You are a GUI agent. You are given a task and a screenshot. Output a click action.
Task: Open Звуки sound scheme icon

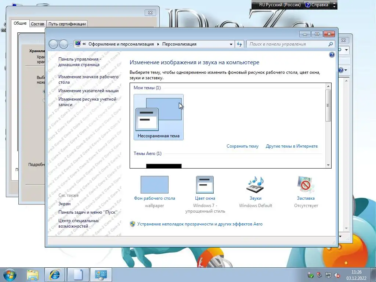tap(256, 185)
